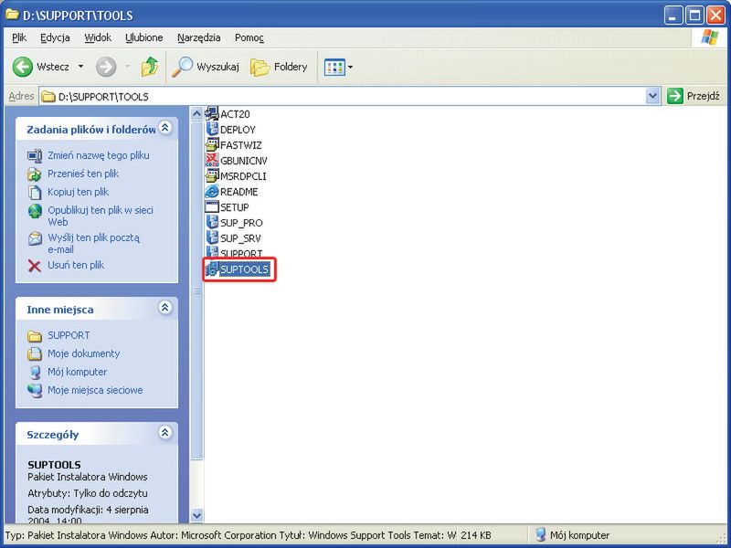Select the ACT20 file icon

click(212, 113)
